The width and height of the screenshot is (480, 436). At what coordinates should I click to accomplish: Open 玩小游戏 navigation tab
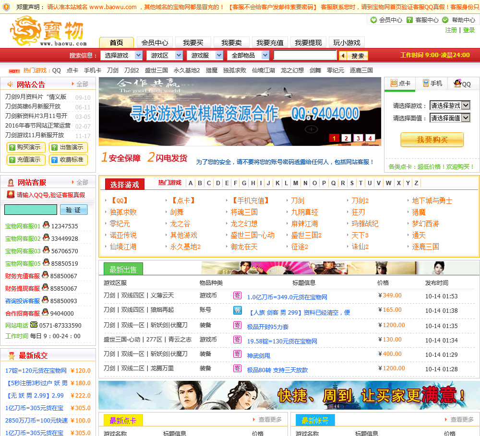347,43
